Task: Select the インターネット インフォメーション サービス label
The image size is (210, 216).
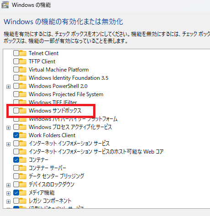Action: pos(69,144)
